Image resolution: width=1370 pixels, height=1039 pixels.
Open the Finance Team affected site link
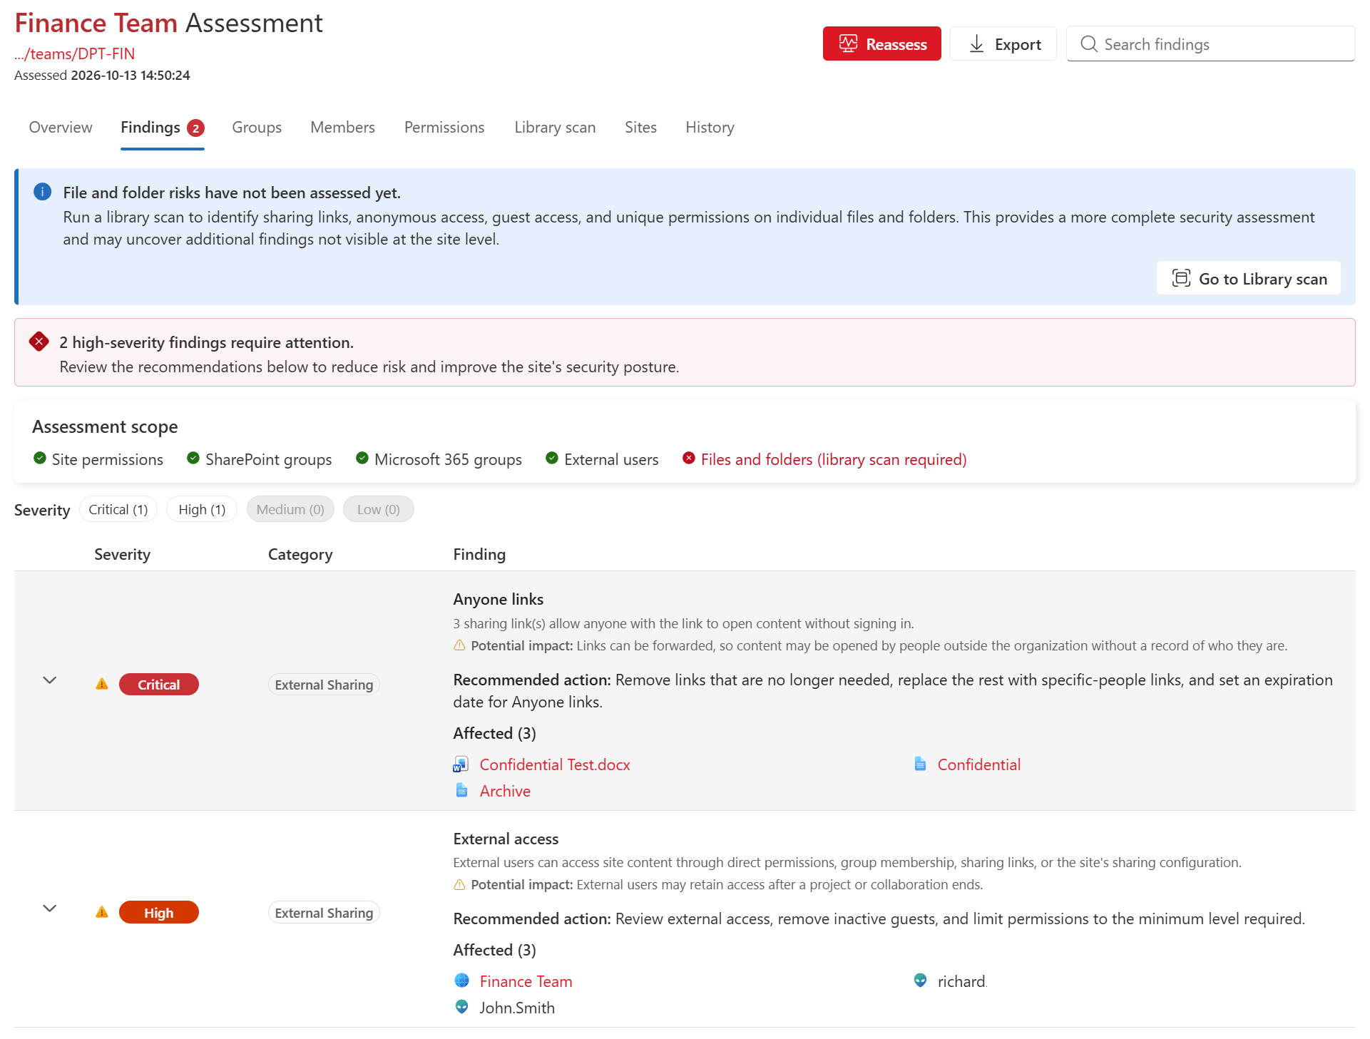(526, 981)
